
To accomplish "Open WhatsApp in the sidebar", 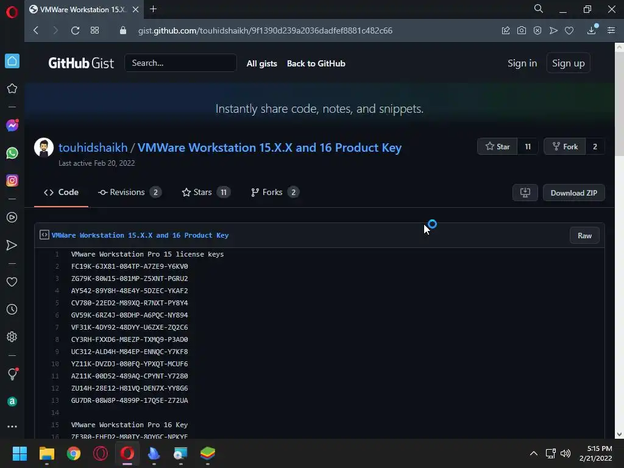I will pyautogui.click(x=12, y=153).
